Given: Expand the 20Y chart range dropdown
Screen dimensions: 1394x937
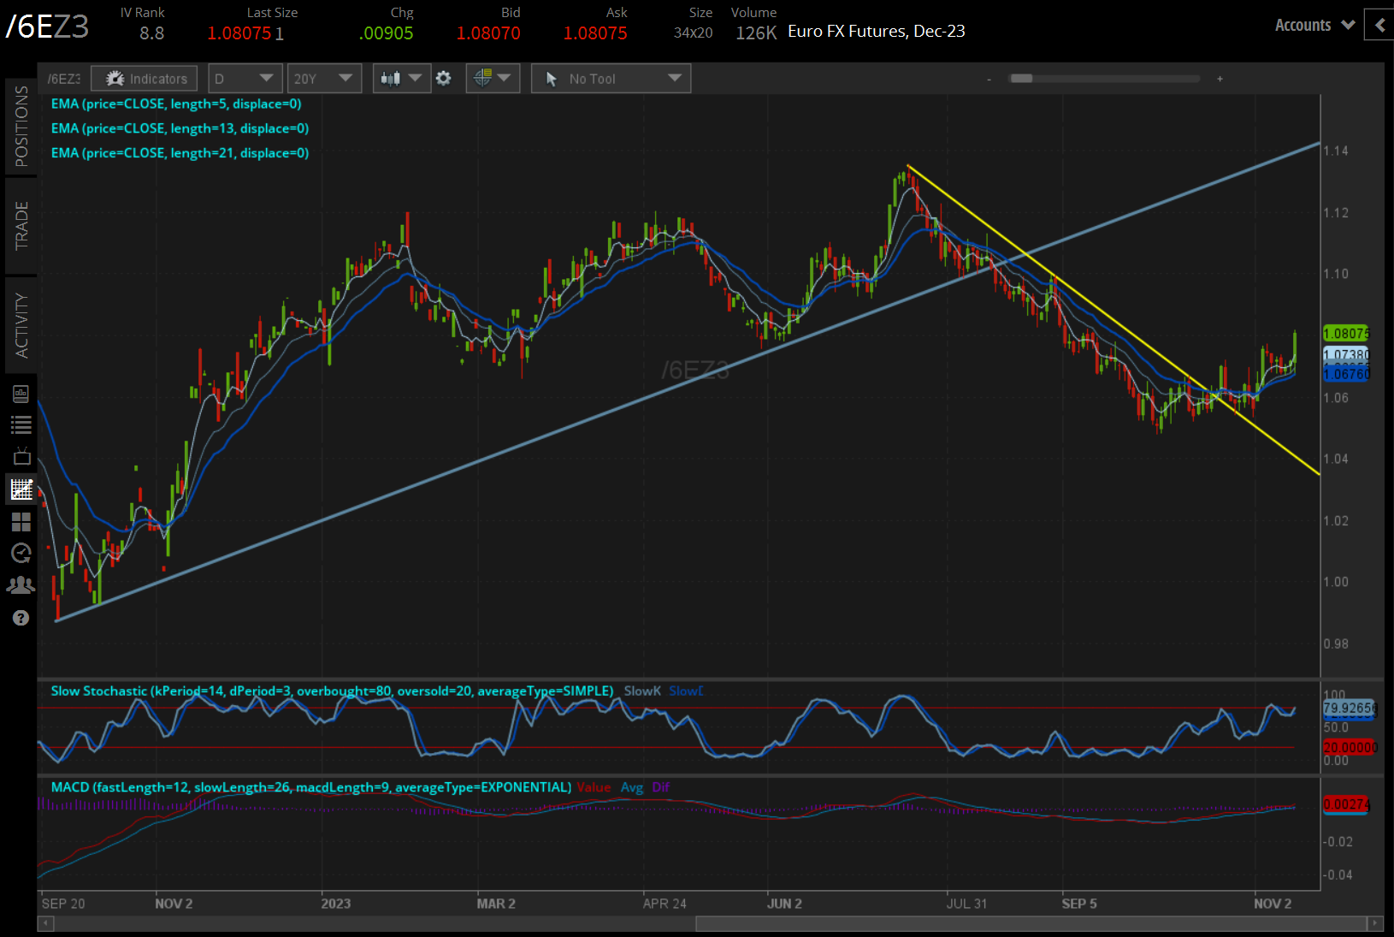Looking at the screenshot, I should pos(324,78).
